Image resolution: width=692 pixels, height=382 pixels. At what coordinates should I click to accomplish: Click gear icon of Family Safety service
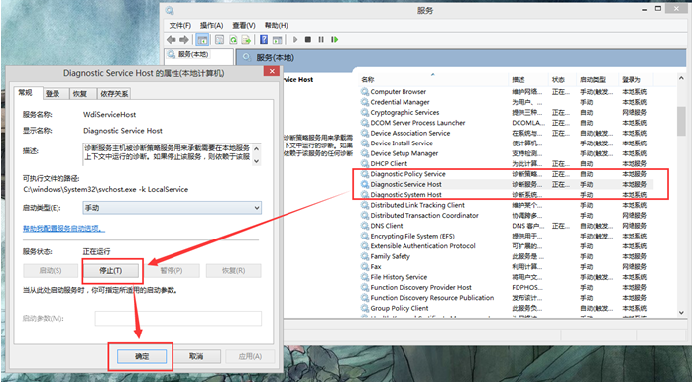pos(365,256)
